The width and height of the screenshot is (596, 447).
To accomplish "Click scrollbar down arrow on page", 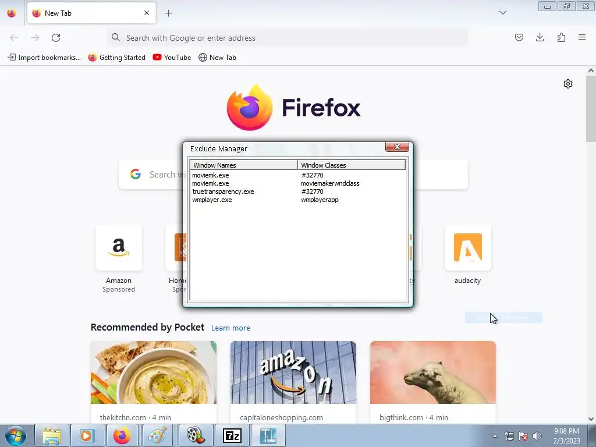I will 591,419.
